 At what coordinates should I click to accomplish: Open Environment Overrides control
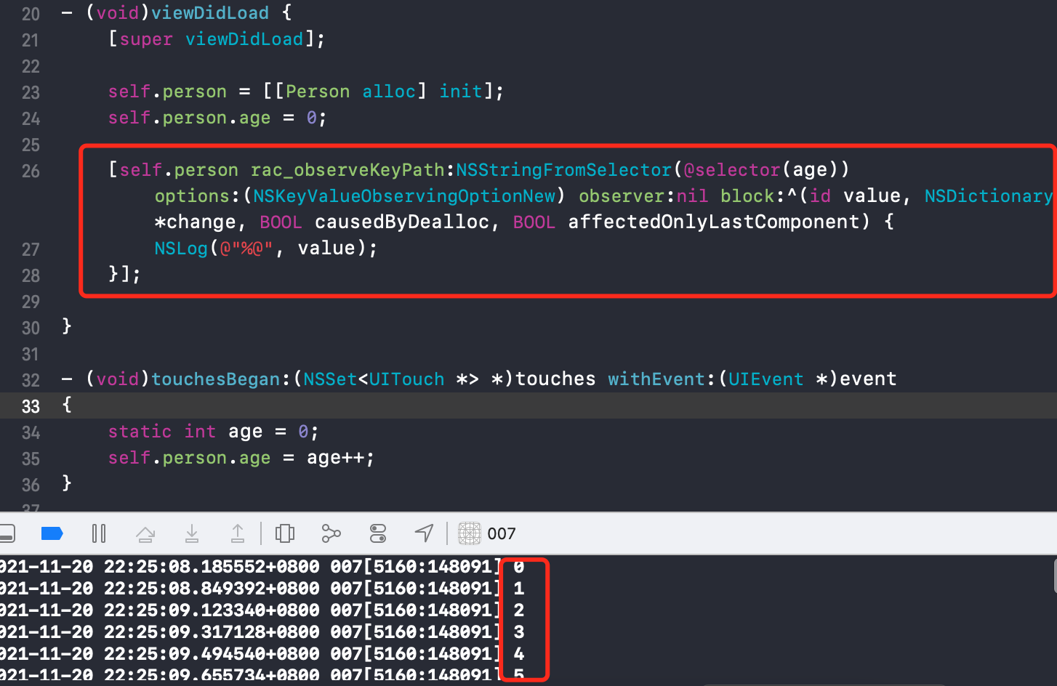pos(378,534)
